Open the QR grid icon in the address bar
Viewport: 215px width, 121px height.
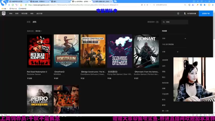click(142, 5)
